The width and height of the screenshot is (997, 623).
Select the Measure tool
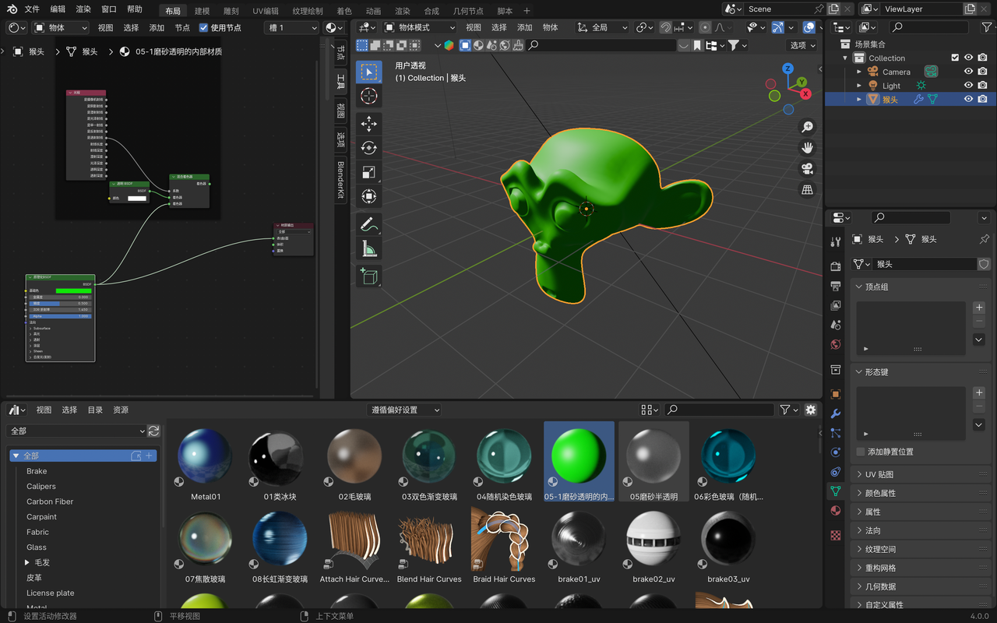(x=369, y=248)
